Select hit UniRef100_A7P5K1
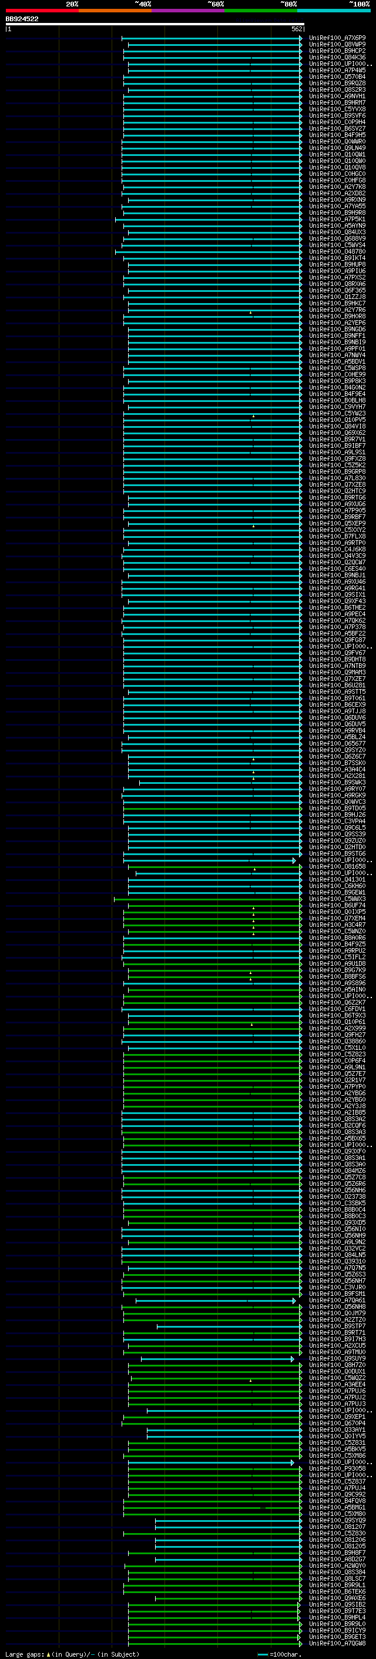This screenshot has width=376, height=1659. coord(337,219)
